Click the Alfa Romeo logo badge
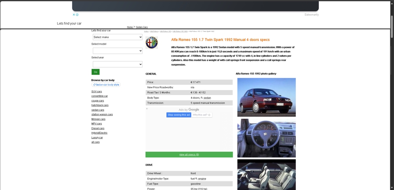Viewport: 394px width, 190px height. point(151,43)
